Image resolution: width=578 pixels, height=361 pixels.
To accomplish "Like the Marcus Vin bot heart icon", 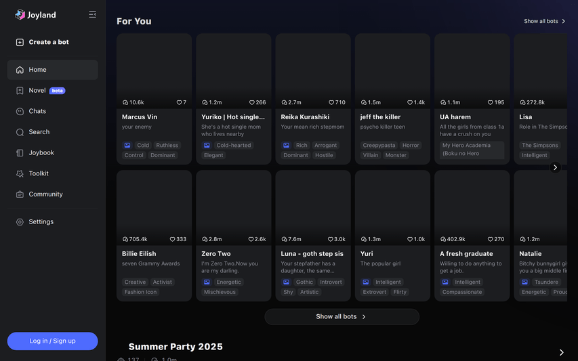I will click(180, 103).
